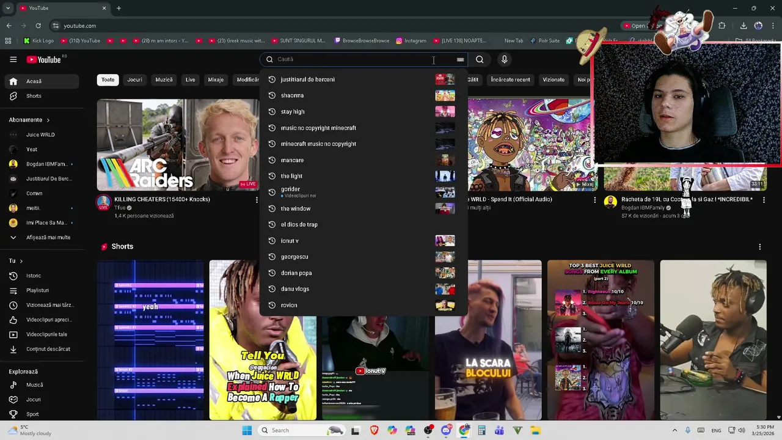782x440 pixels.
Task: Open Discord from the taskbar
Action: 446,430
